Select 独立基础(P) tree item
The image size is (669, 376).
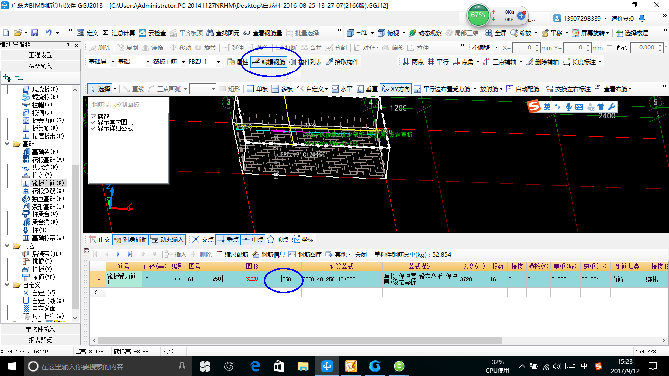tap(44, 199)
